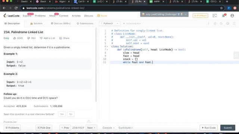The width and height of the screenshot is (239, 134).
Task: Go back in the browser
Action: pyautogui.click(x=4, y=8)
